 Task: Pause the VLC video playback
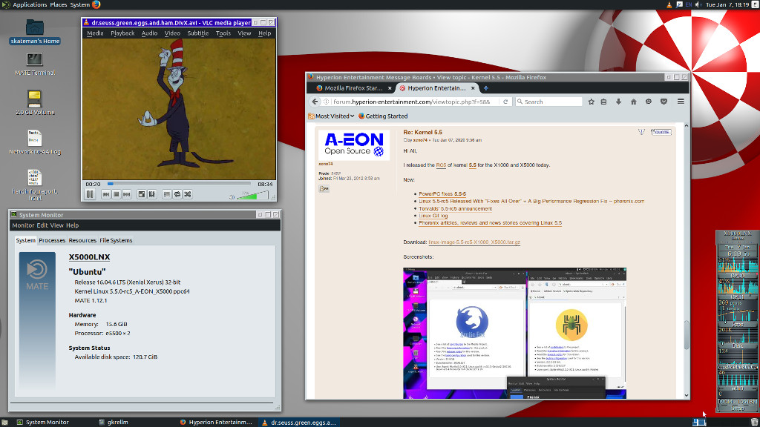pyautogui.click(x=90, y=194)
